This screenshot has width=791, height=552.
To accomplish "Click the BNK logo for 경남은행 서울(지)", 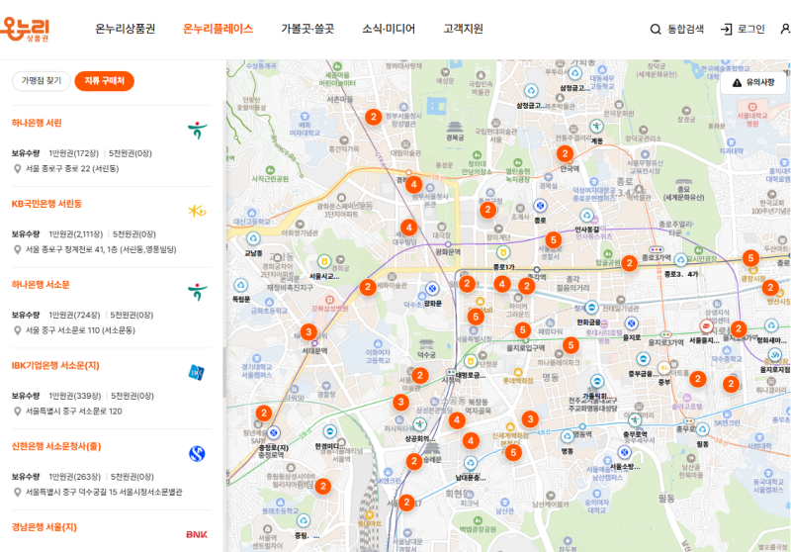I will pos(196,534).
